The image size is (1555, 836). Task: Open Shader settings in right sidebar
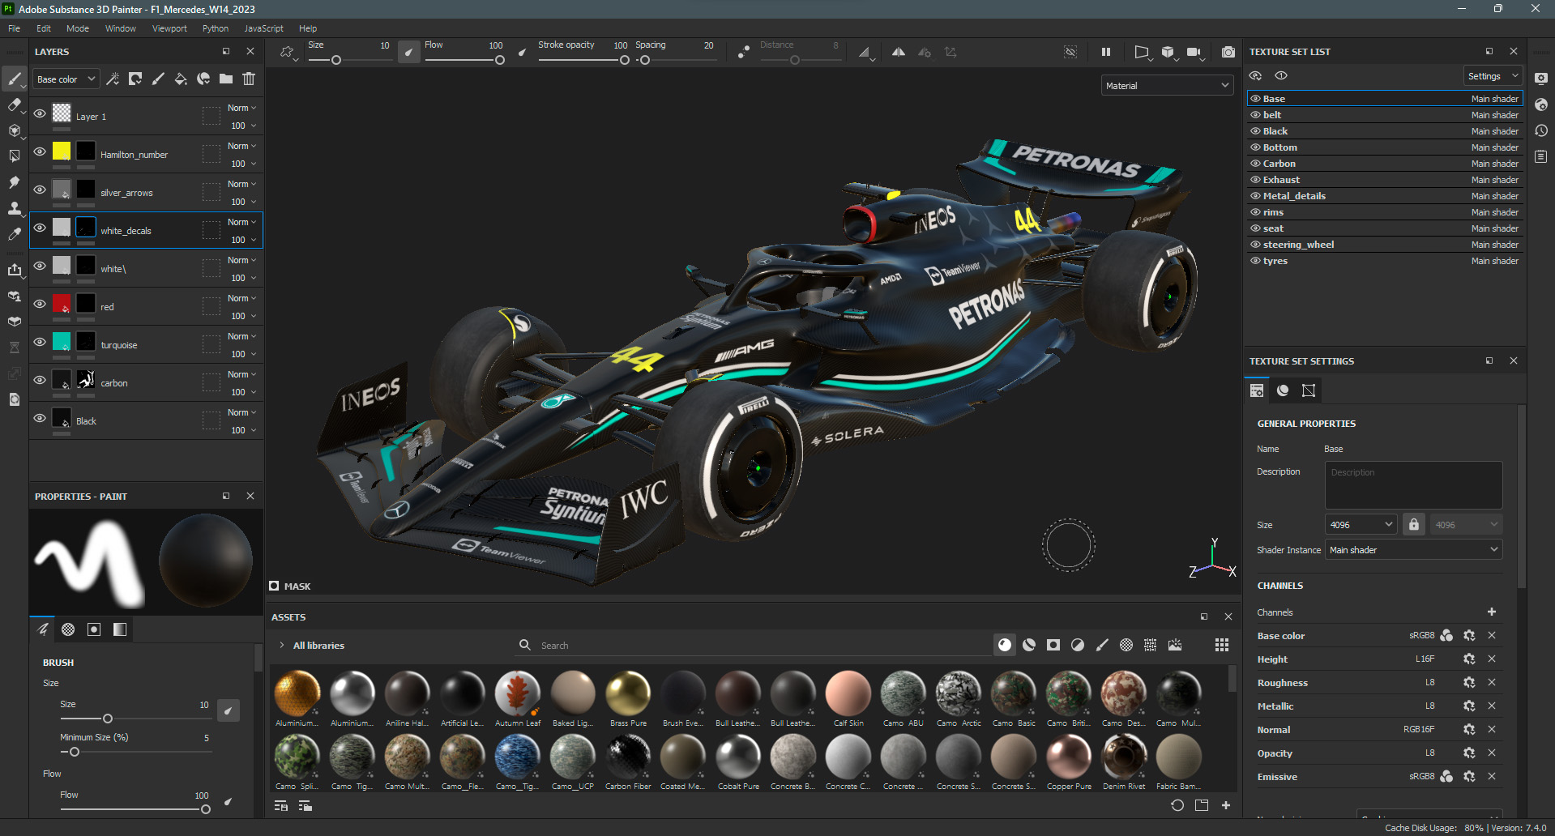[1541, 104]
